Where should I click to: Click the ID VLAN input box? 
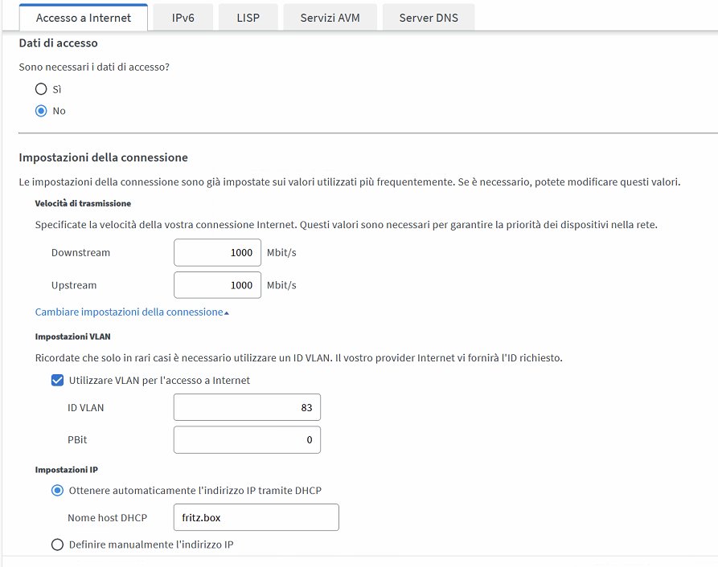(x=247, y=407)
